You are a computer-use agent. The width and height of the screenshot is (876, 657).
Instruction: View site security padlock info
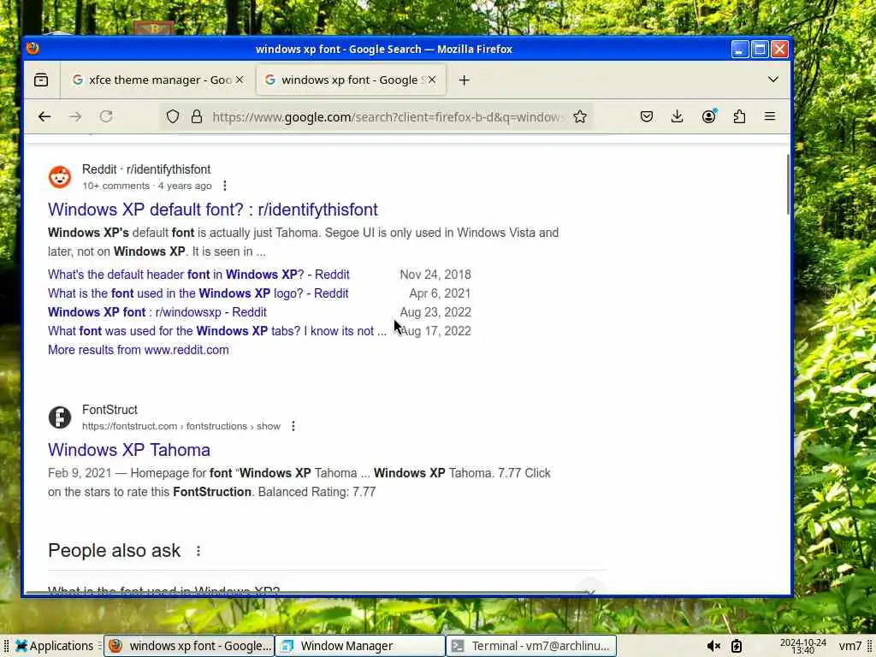click(197, 116)
